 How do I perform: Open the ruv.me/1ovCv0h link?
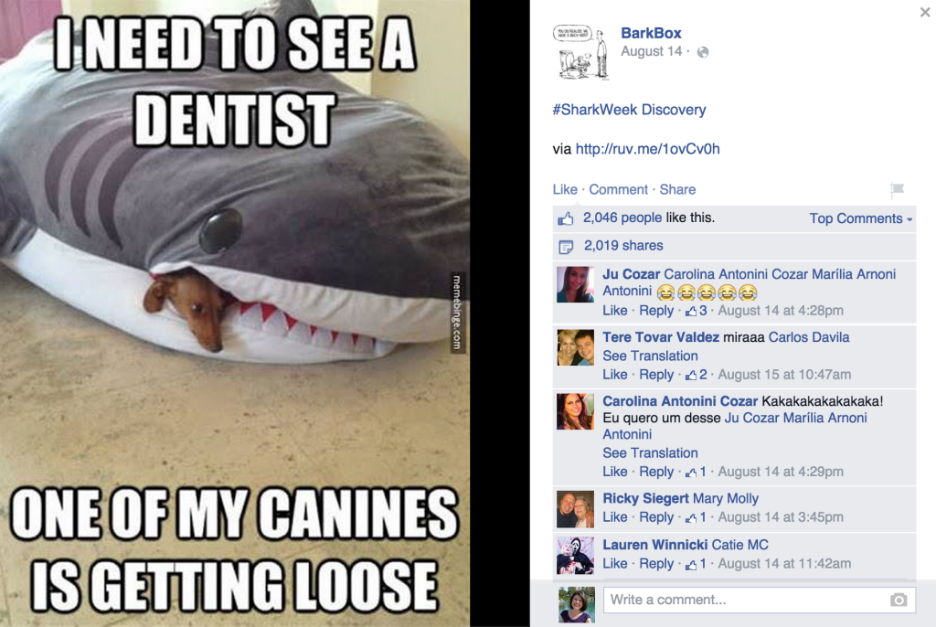(x=647, y=149)
